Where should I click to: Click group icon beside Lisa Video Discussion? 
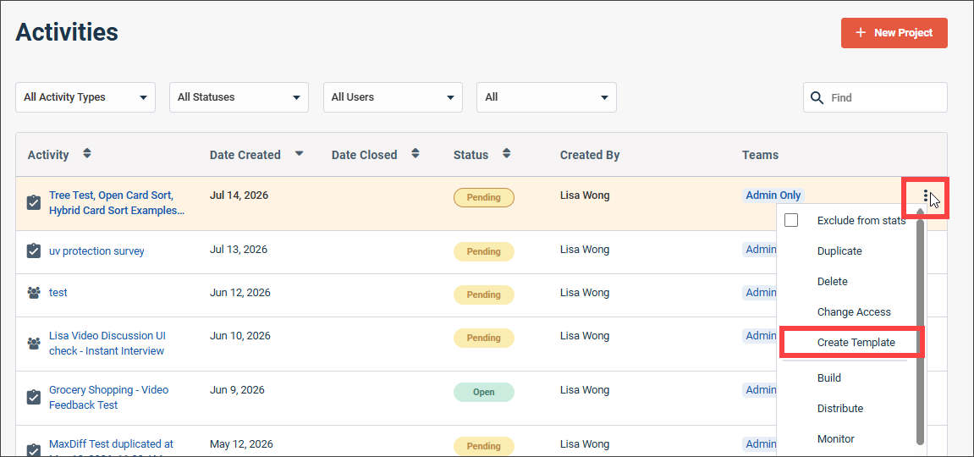34,343
